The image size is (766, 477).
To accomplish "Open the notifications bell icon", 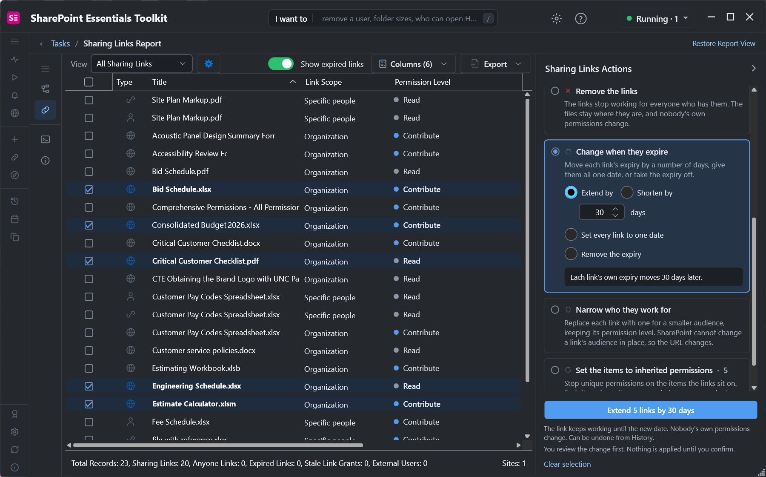I will click(14, 95).
